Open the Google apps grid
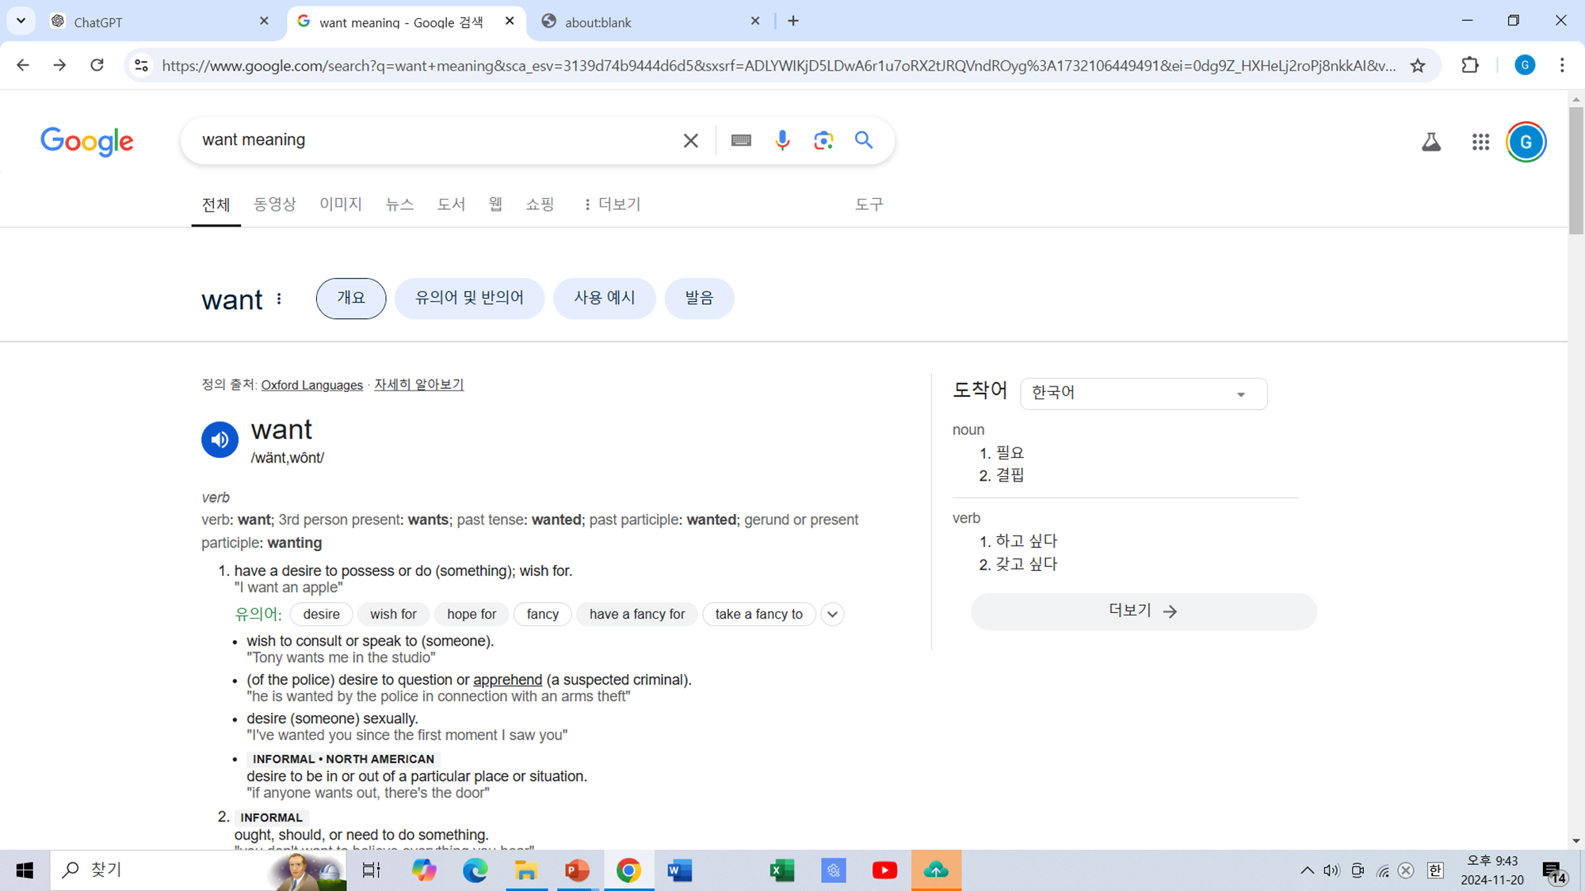The height and width of the screenshot is (891, 1585). click(1480, 142)
